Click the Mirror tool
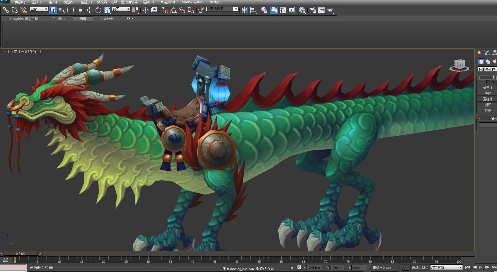Screen dimensions: 497x272 tap(244, 10)
